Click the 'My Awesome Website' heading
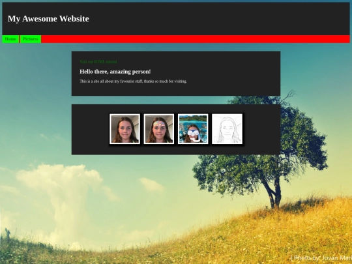Image resolution: width=352 pixels, height=264 pixels. point(48,19)
